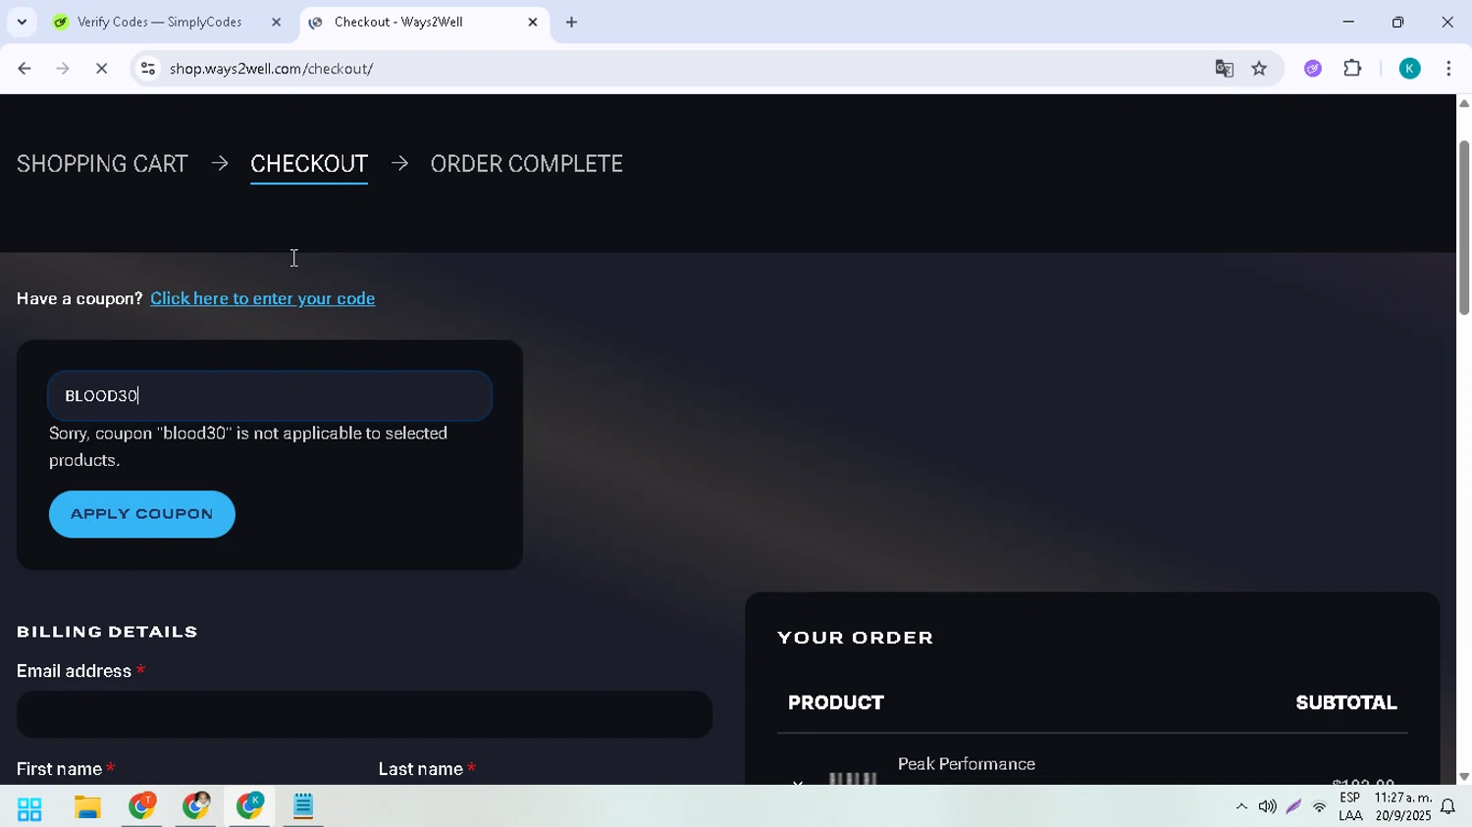Open the Windows Start menu
The image size is (1472, 827).
click(x=29, y=808)
